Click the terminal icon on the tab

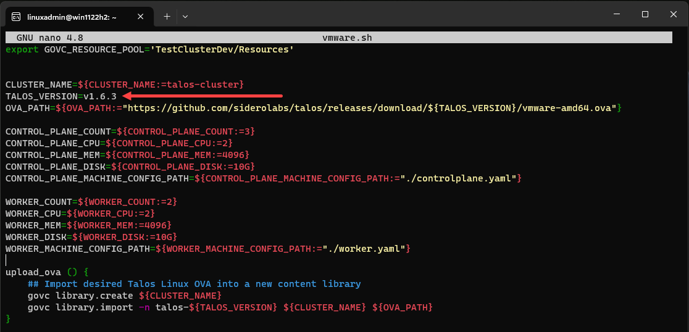click(x=17, y=16)
